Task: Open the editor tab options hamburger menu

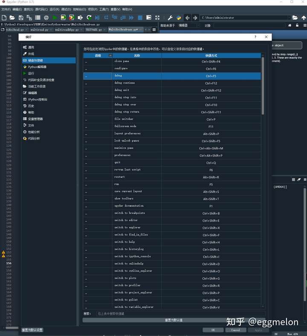Action: 154,29
